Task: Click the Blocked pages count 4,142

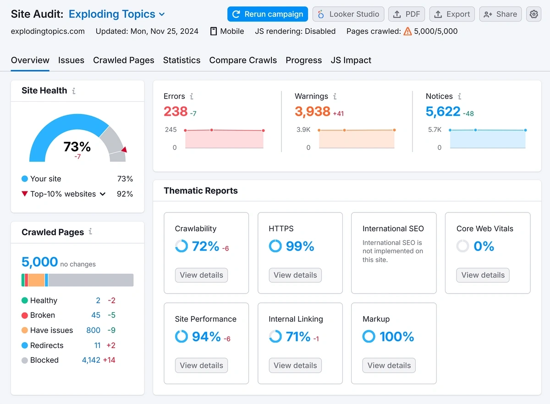Action: [x=91, y=360]
